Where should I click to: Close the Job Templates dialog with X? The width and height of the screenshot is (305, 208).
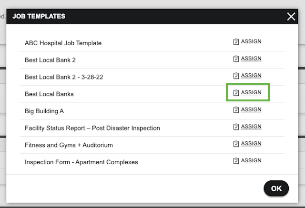click(x=291, y=17)
